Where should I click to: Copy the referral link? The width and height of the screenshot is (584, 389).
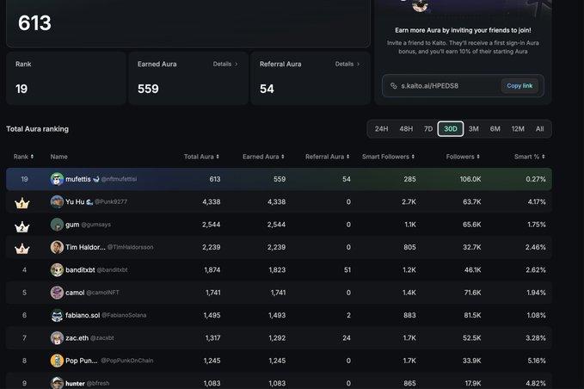(519, 86)
